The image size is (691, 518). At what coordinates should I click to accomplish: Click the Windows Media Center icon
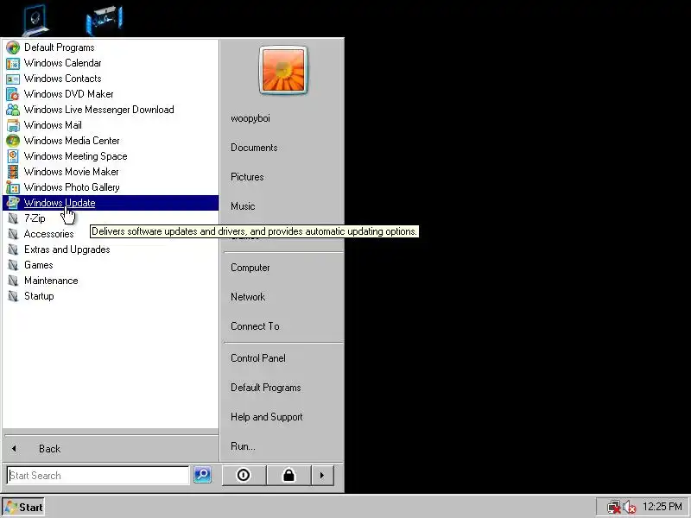pos(13,141)
